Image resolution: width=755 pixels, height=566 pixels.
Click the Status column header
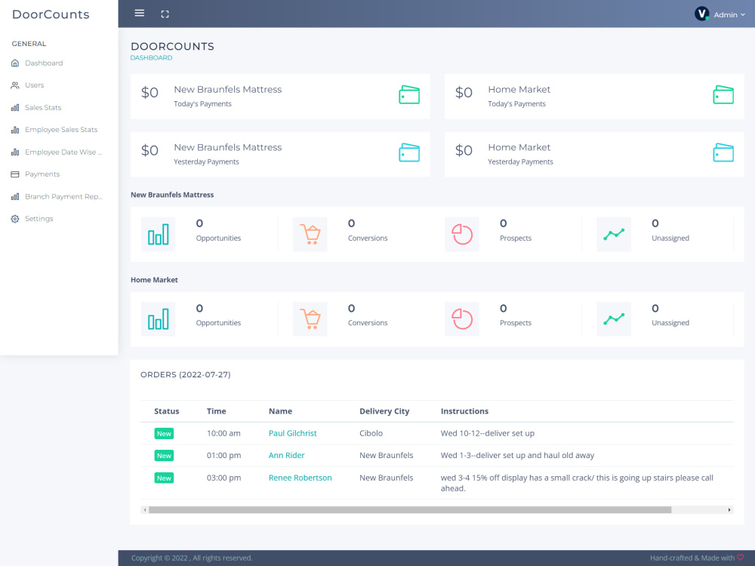[x=167, y=411]
